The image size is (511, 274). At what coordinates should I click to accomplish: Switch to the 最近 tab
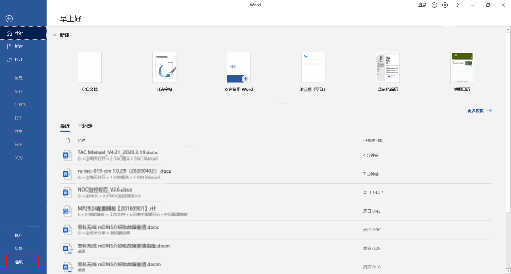[x=65, y=126]
